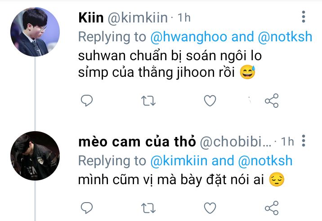Share Kiin's tweet
Image resolution: width=322 pixels, height=221 pixels.
pos(272,101)
